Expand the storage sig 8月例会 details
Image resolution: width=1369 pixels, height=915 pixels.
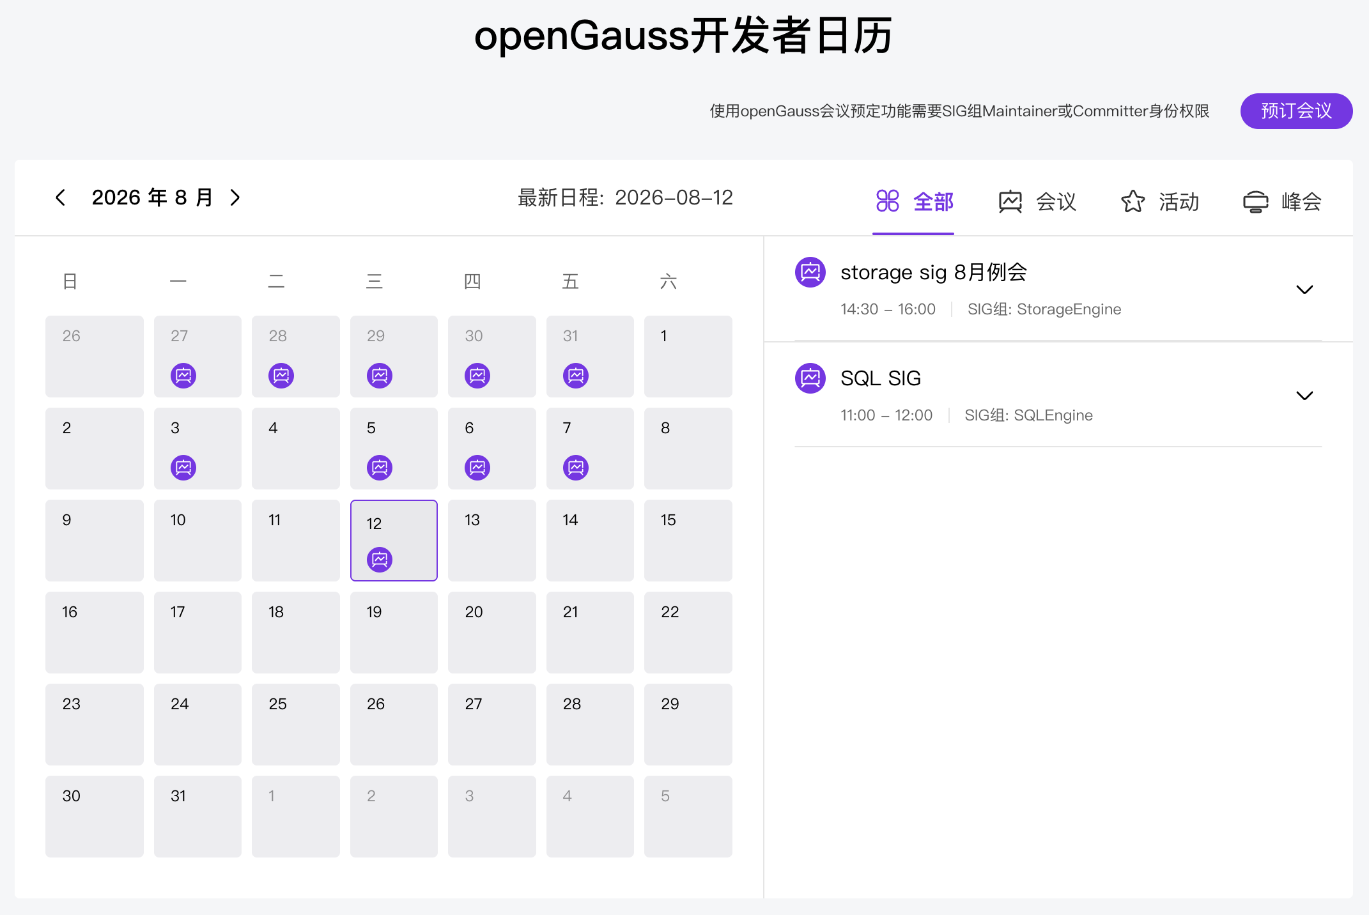(1304, 289)
